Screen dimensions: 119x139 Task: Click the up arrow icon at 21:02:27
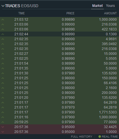pyautogui.click(x=3, y=54)
